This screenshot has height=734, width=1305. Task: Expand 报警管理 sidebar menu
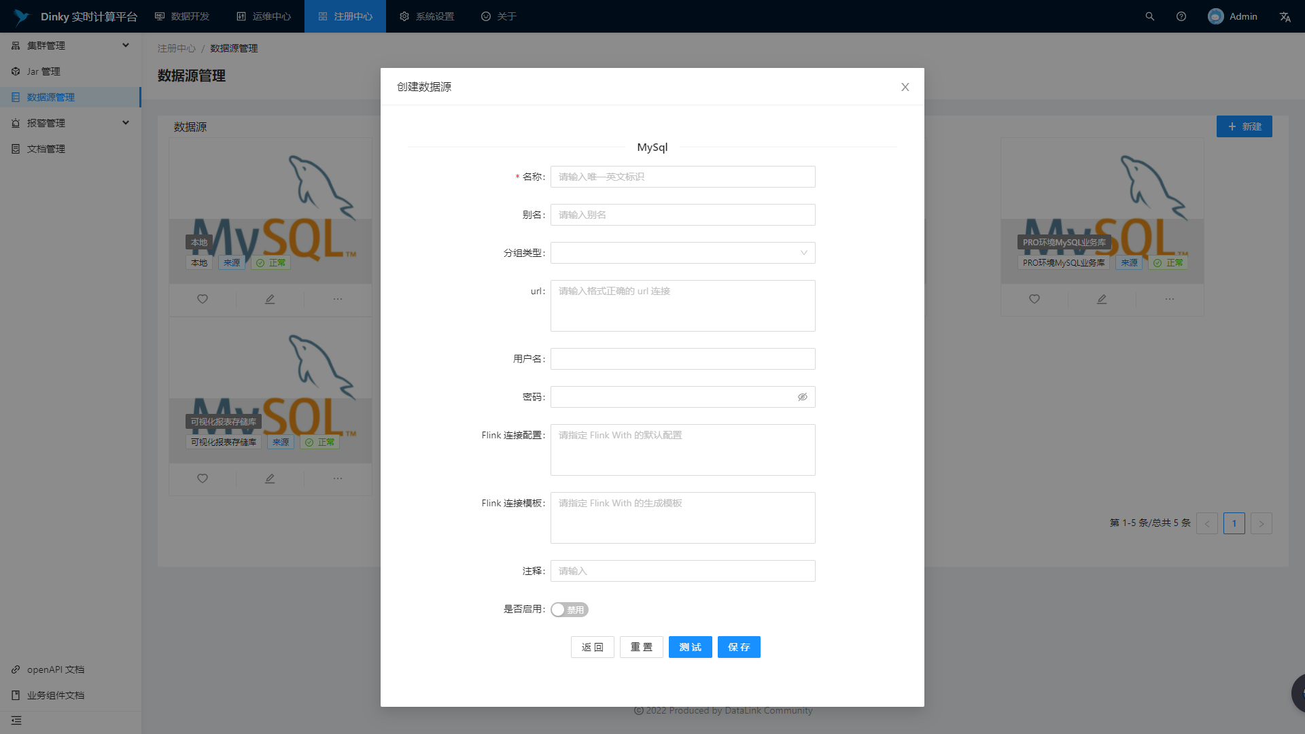[71, 123]
